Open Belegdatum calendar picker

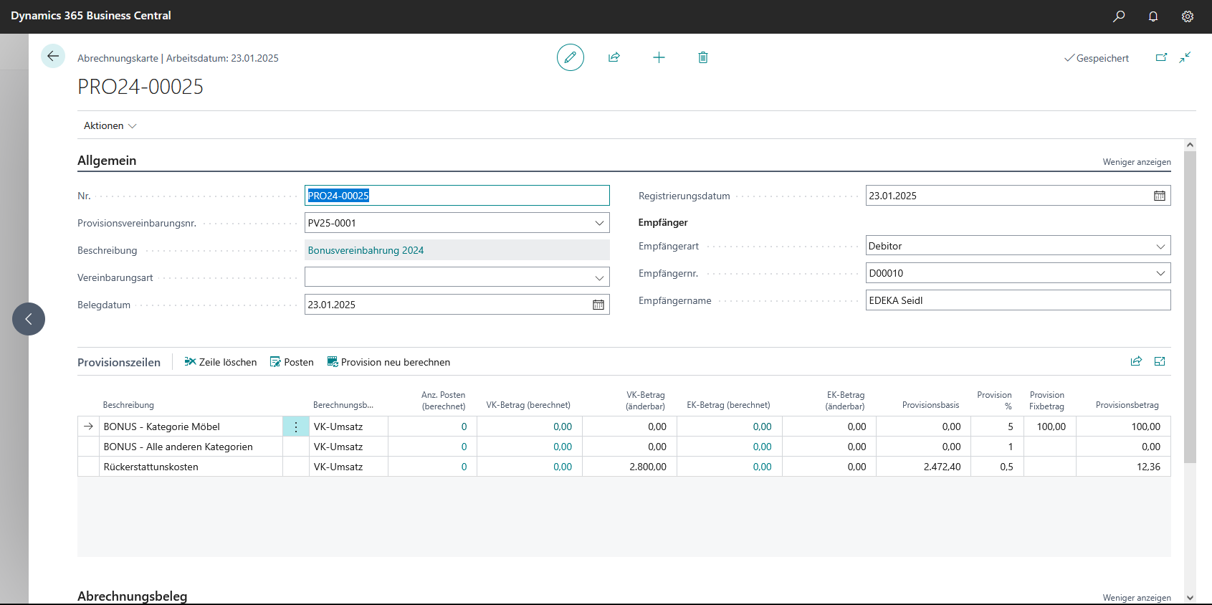click(598, 305)
